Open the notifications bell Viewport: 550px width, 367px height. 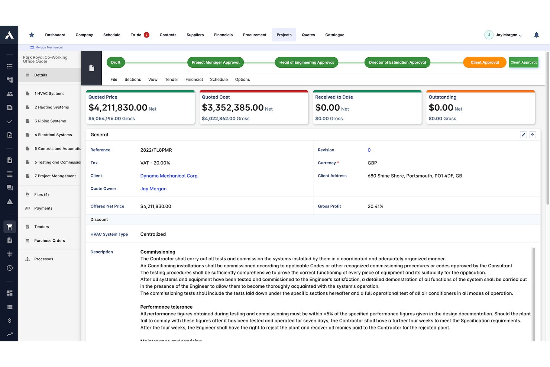536,35
